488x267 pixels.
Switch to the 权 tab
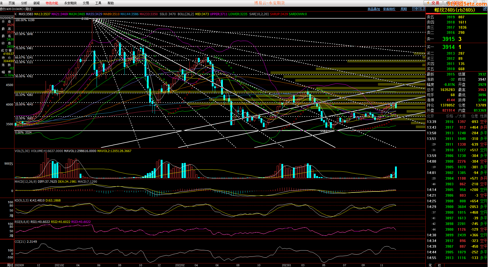click(439, 265)
